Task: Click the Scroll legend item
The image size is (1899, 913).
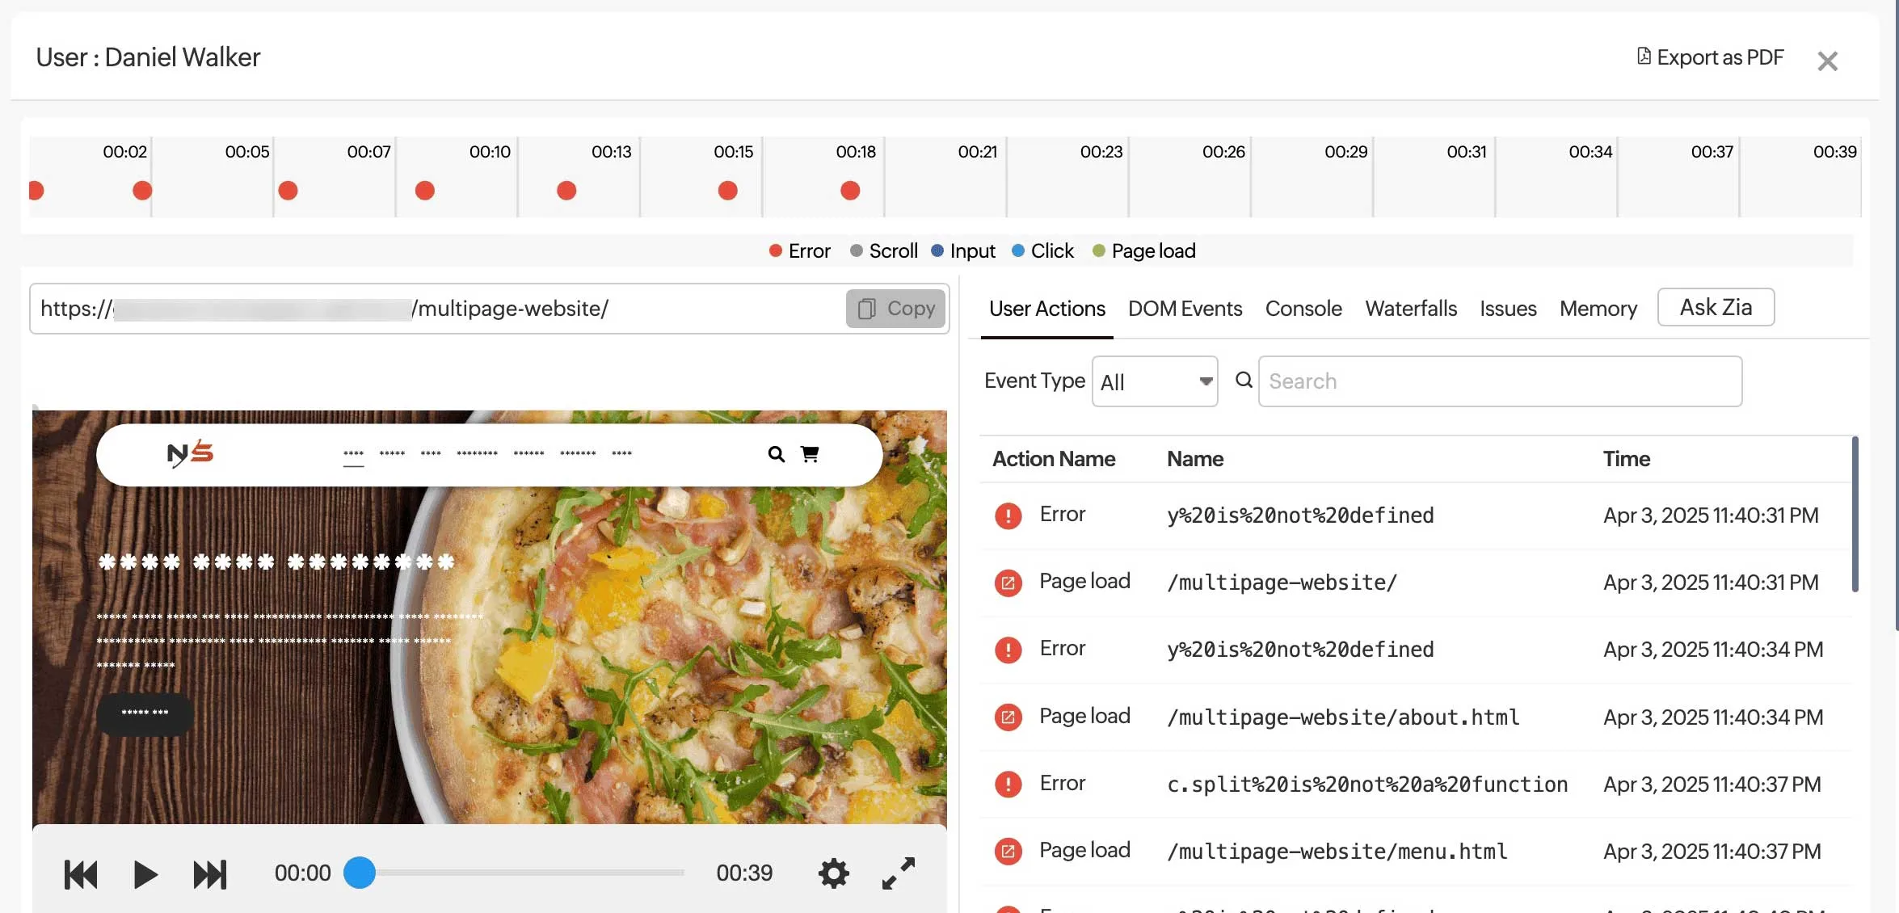Action: (x=884, y=251)
